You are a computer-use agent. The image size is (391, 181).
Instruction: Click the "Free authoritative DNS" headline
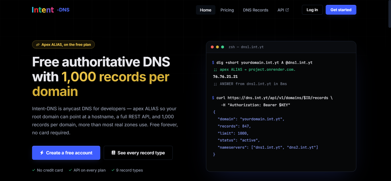(x=101, y=62)
